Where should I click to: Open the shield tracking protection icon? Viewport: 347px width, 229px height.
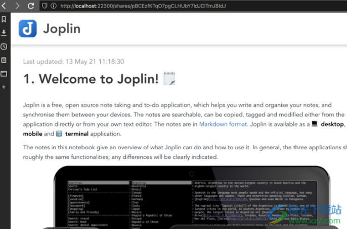[45, 6]
